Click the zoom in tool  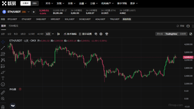point(3,99)
